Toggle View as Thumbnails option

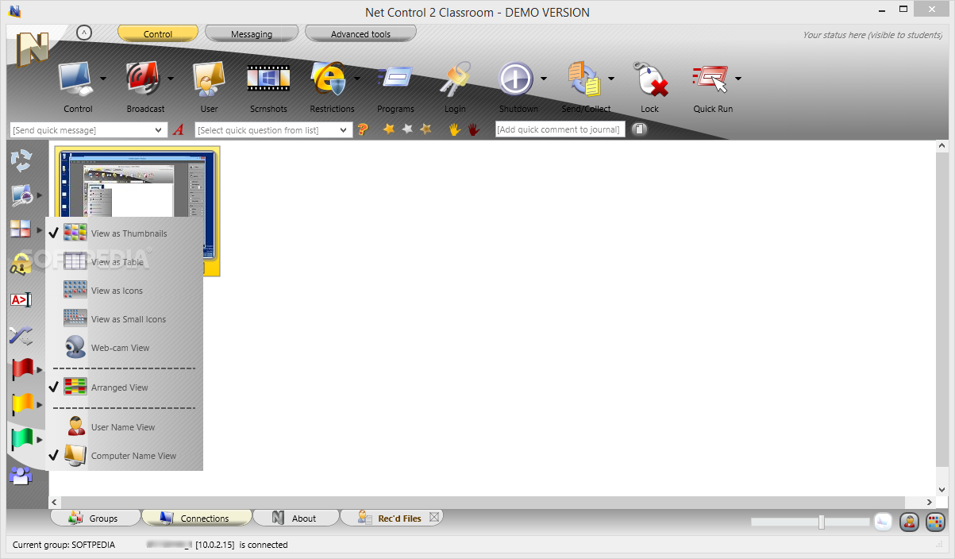click(124, 233)
